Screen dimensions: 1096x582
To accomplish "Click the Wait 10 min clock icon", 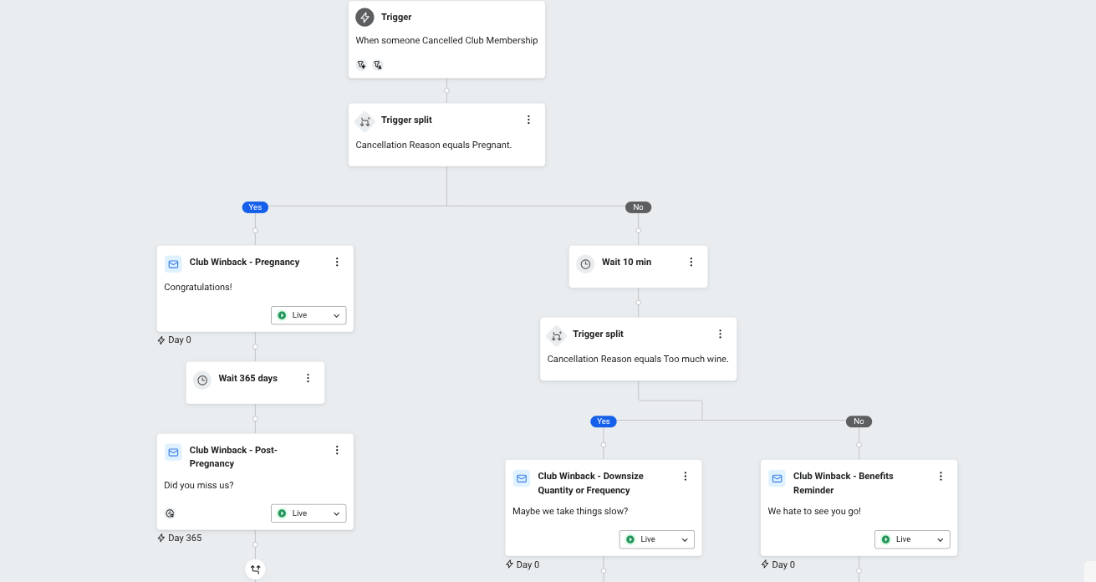I will click(x=585, y=263).
